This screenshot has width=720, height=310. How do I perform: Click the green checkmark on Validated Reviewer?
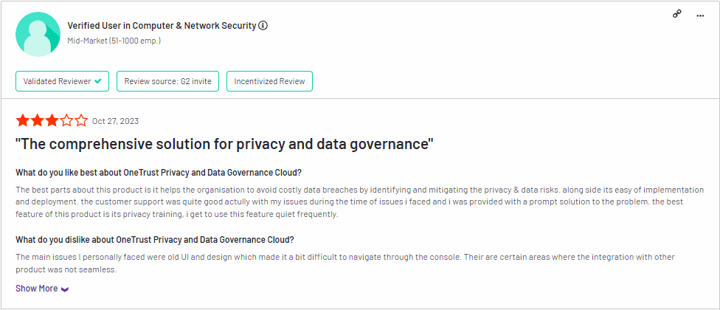(x=98, y=81)
